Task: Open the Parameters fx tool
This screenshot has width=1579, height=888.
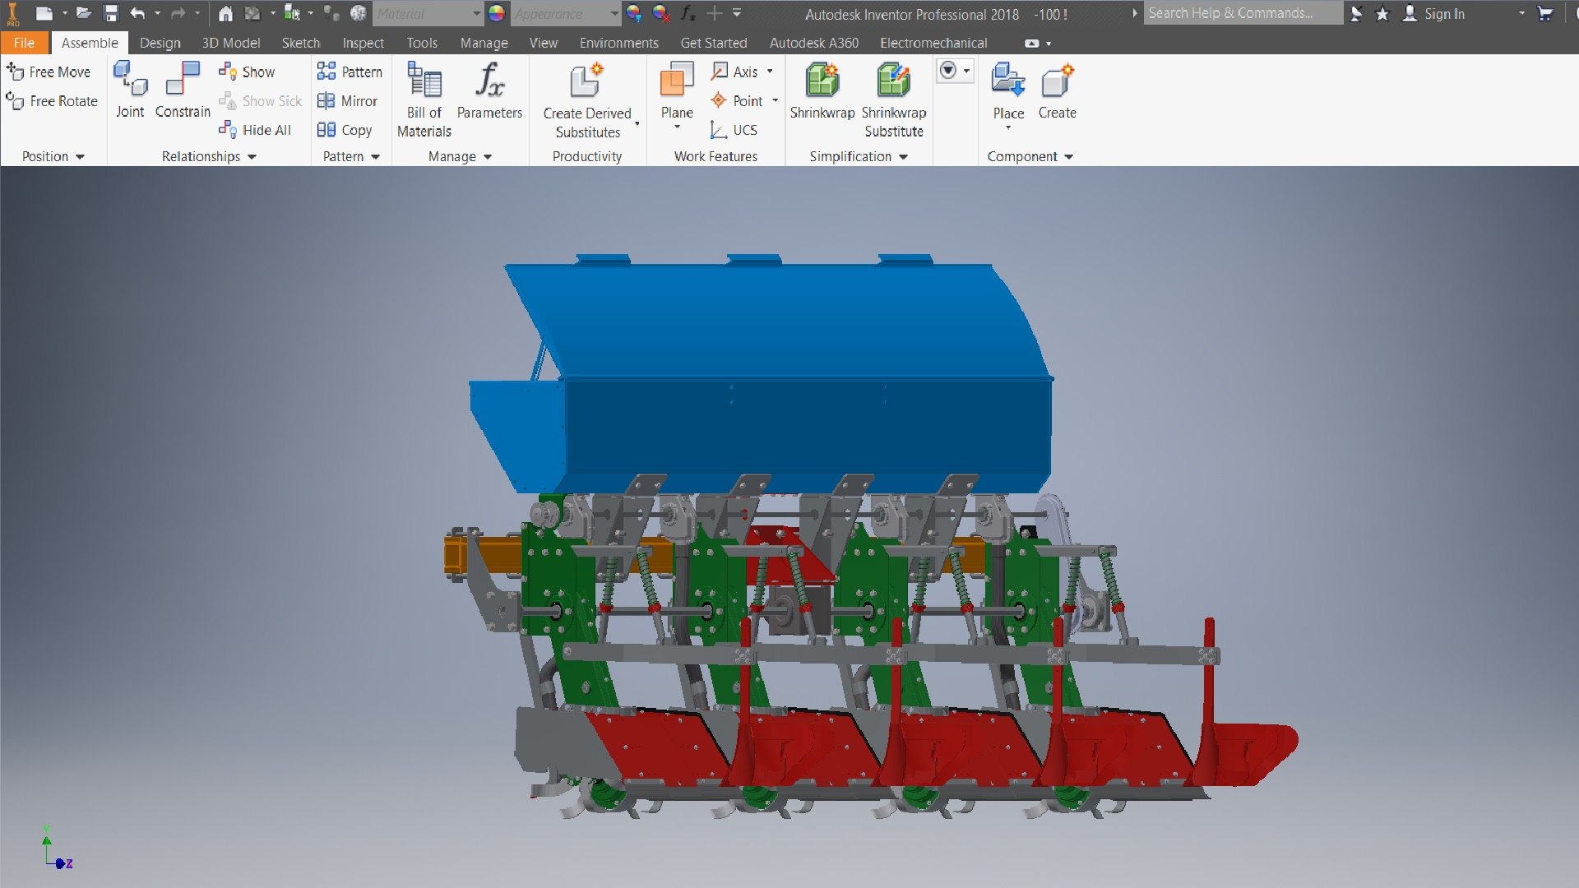Action: (x=489, y=90)
